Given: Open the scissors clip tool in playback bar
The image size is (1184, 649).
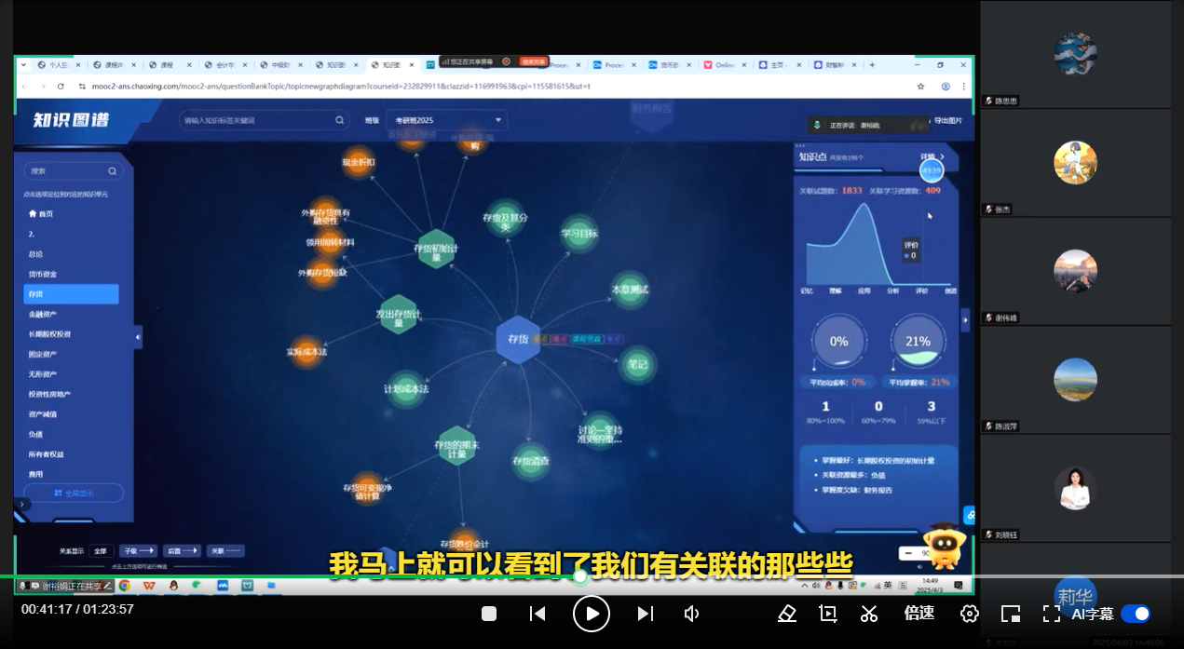Looking at the screenshot, I should 870,615.
